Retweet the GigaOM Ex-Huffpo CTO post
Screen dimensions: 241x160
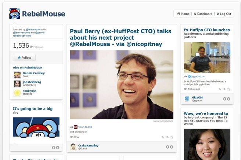coord(224,89)
